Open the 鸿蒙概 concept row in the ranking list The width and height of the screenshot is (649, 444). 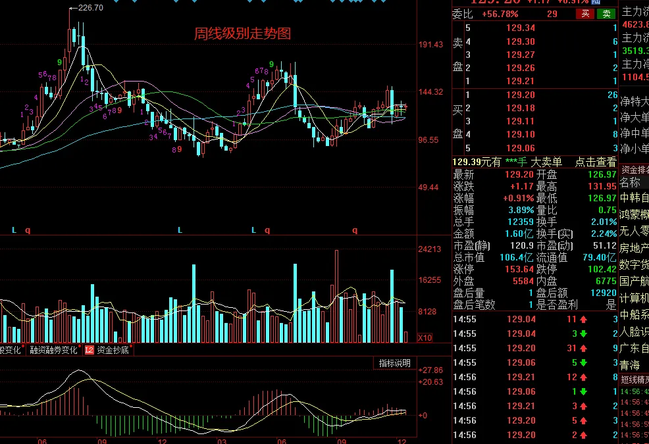pos(634,214)
